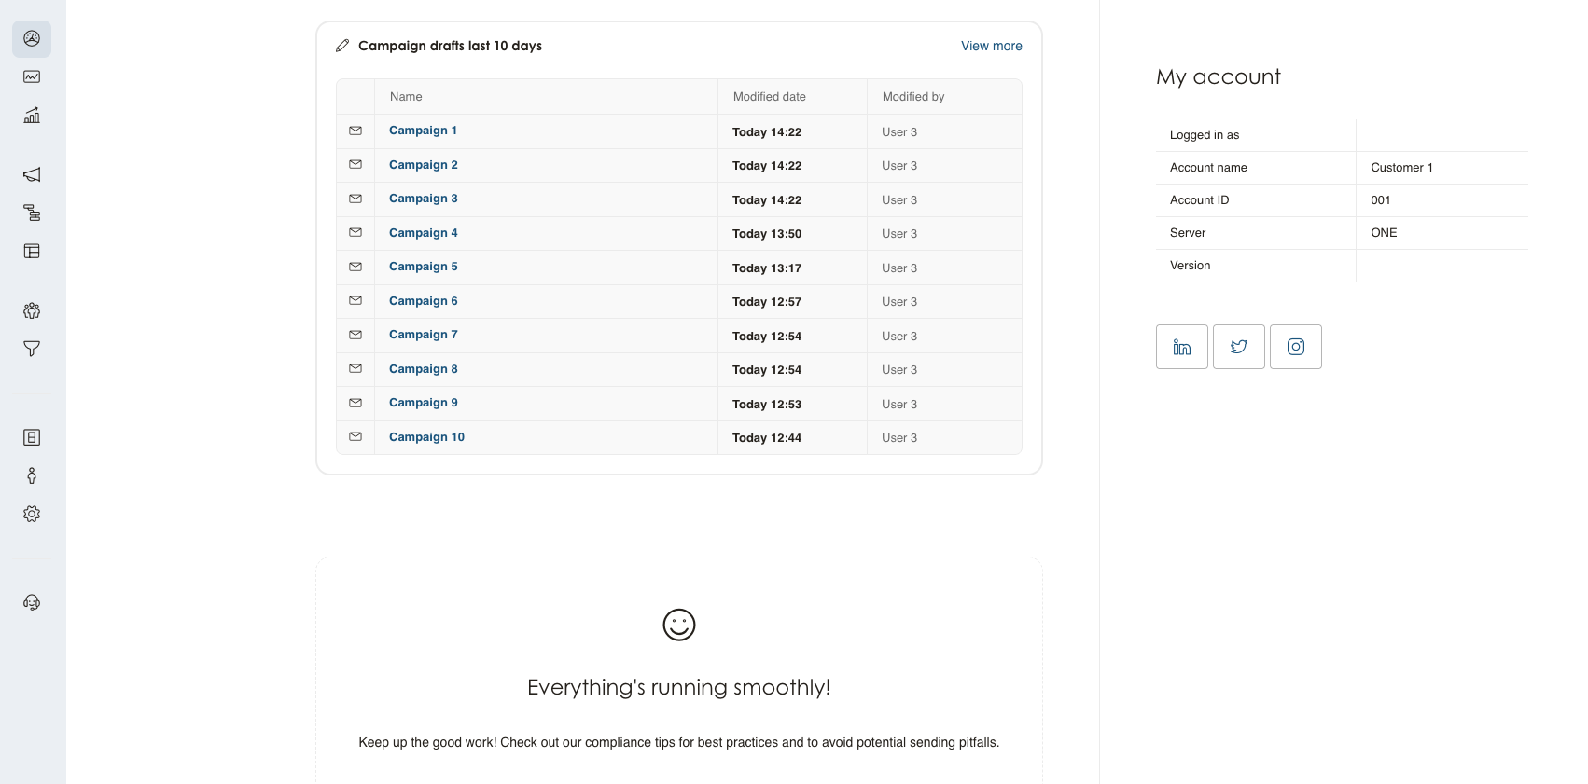Open Campaign 1 draft
The height and width of the screenshot is (784, 1588).
click(423, 131)
